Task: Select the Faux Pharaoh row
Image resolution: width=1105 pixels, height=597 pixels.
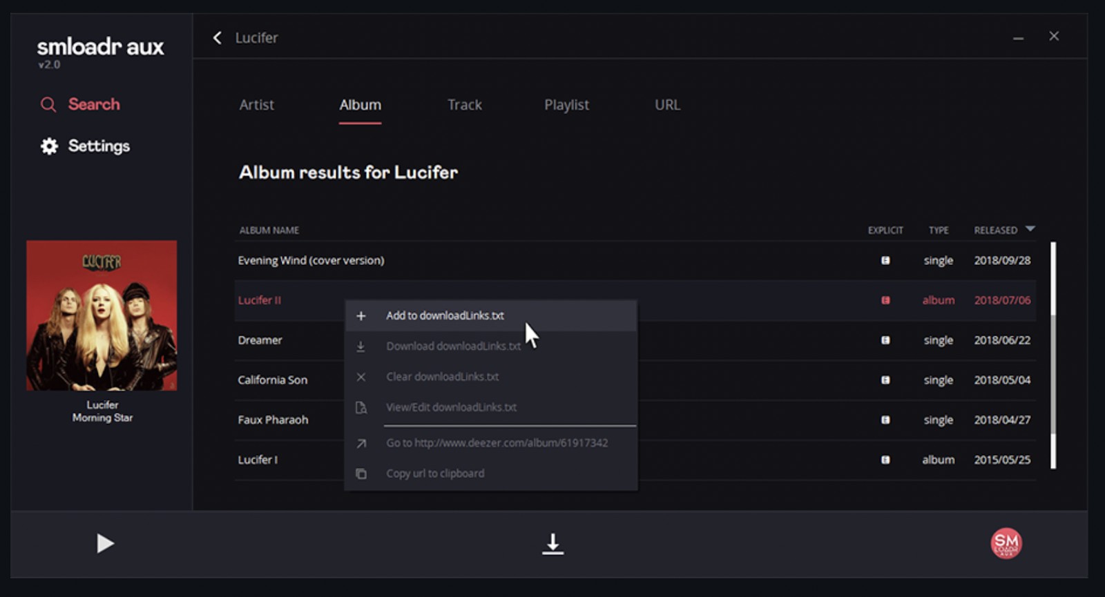Action: (635, 420)
